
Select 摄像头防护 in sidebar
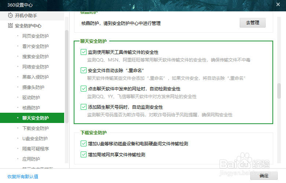[33, 87]
